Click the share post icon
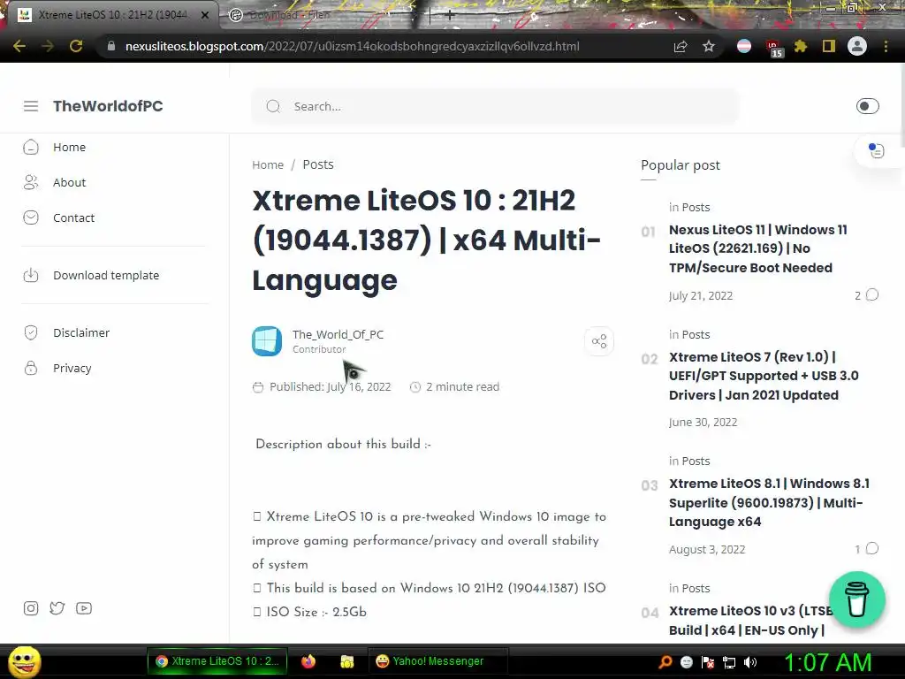Screen dimensions: 905x679 (599, 341)
